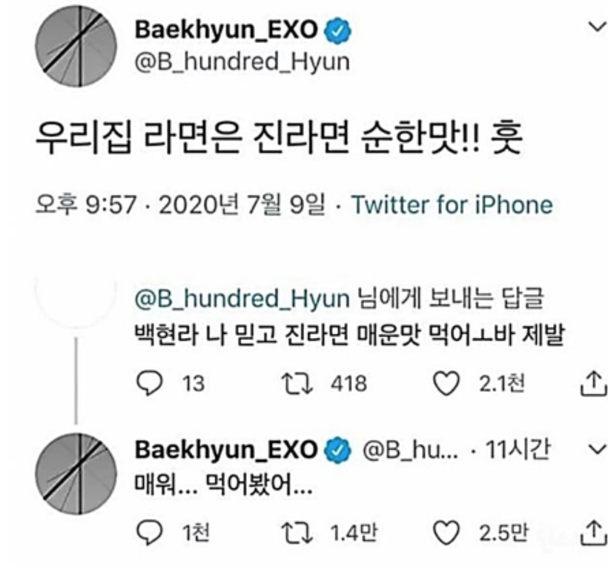Open Baekhyun_EXO profile name on main tweet
The image size is (608, 575).
pyautogui.click(x=226, y=30)
